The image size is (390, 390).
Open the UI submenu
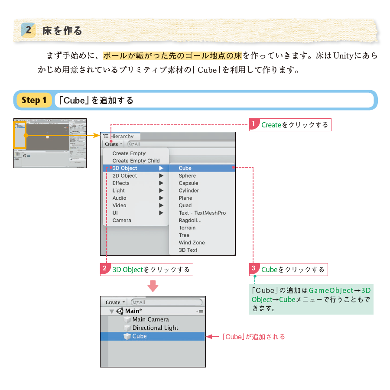(136, 213)
